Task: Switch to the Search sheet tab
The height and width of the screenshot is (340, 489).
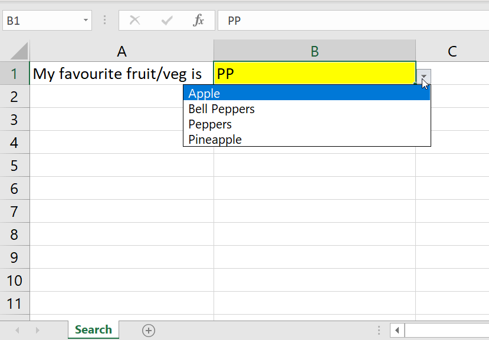Action: tap(93, 330)
